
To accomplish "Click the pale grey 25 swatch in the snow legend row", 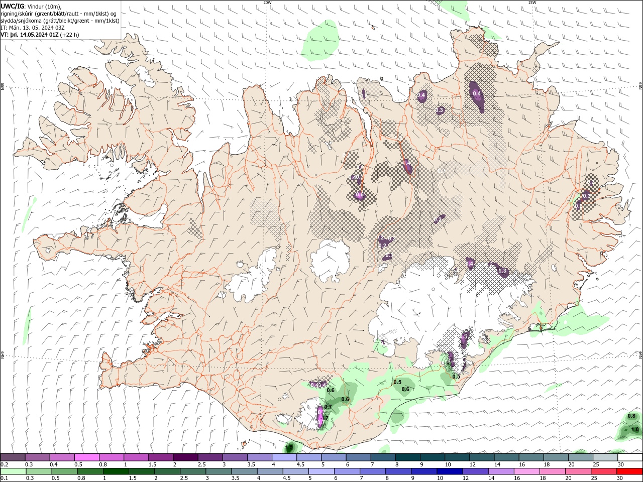I will pos(605,457).
